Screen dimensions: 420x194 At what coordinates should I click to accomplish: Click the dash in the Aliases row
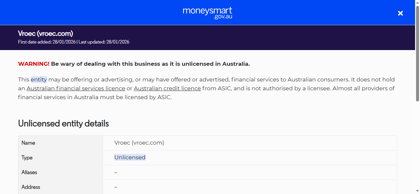pos(115,172)
